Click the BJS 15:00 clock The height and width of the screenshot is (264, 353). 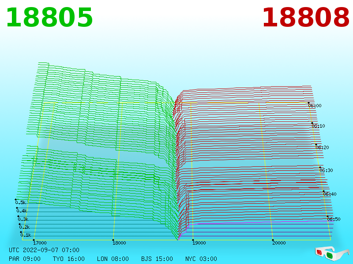coord(157,259)
